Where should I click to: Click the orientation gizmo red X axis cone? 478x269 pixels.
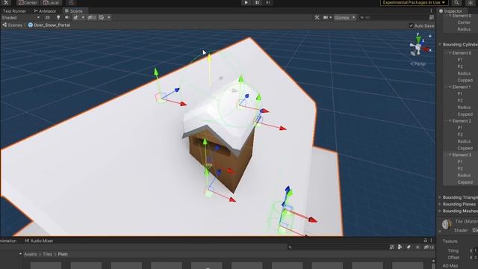tap(426, 49)
